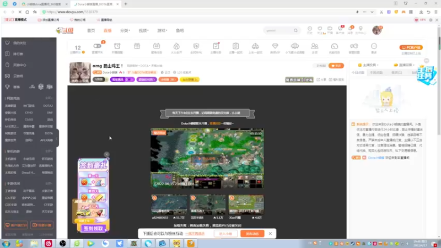Collapse the left sidebar arrow handle

pos(57,138)
